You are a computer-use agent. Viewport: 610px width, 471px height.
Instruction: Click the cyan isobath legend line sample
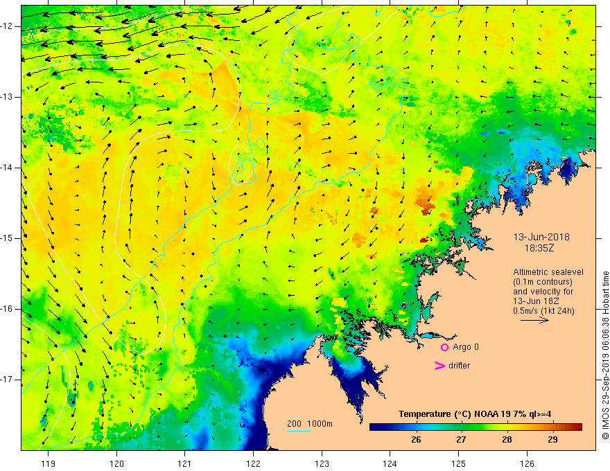(x=298, y=431)
